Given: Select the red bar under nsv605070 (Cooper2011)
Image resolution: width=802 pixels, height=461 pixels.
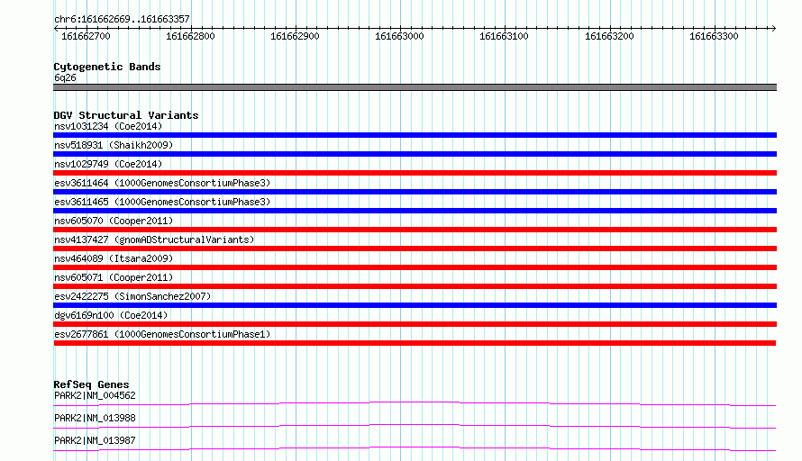Looking at the screenshot, I should point(415,230).
